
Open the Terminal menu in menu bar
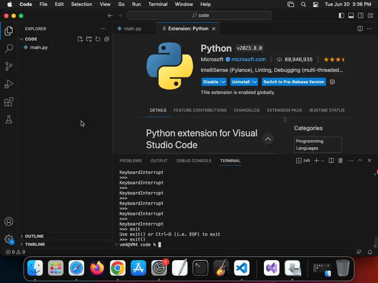[158, 4]
